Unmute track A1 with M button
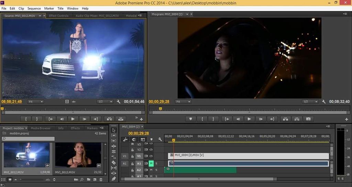 point(151,163)
